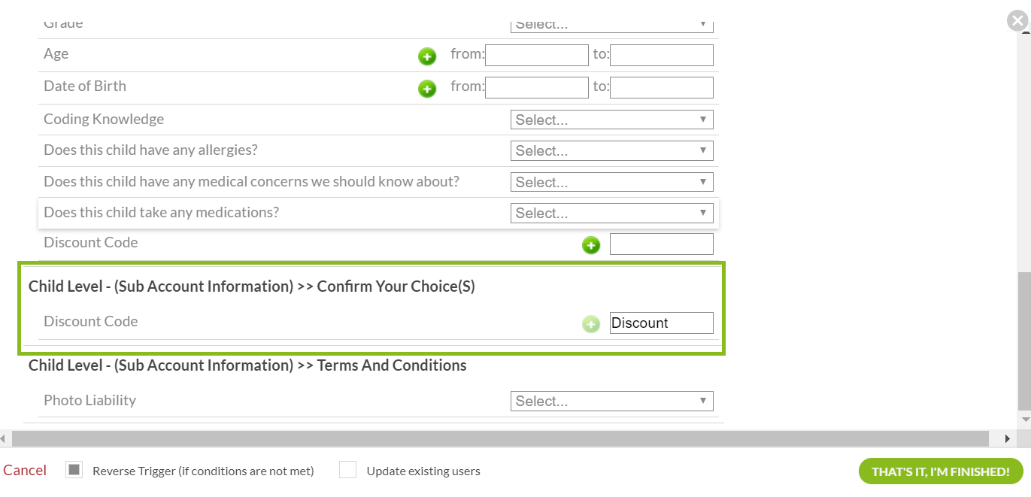
Task: Click the horizontal scrollbar right arrow
Action: click(x=1008, y=438)
